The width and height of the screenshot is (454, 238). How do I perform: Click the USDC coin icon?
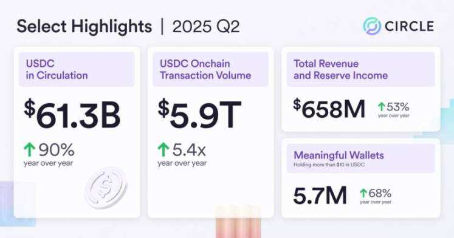click(106, 187)
